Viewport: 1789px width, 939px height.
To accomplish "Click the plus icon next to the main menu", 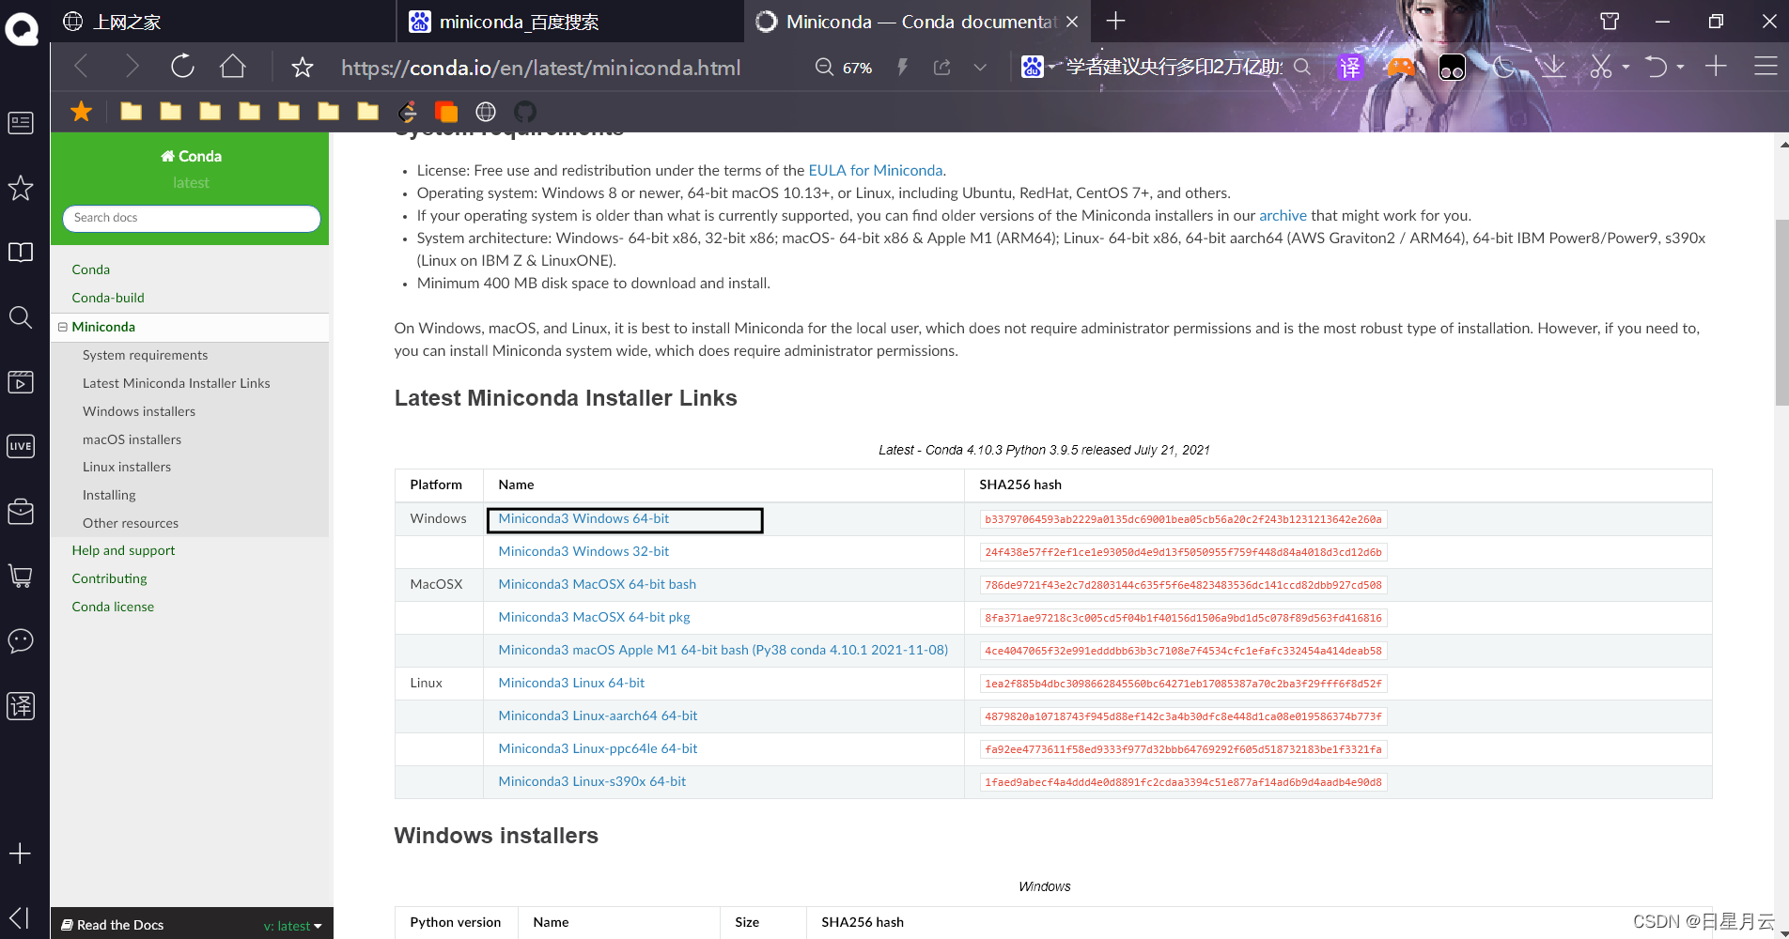I will [x=1716, y=67].
